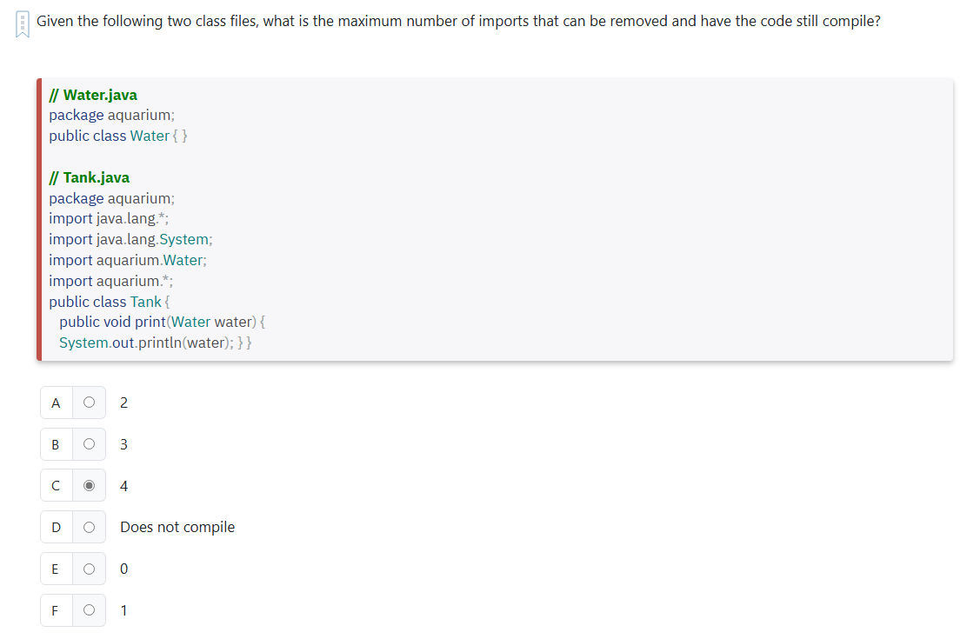Select the answer option reading 1
The width and height of the screenshot is (980, 639).
pyautogui.click(x=123, y=610)
